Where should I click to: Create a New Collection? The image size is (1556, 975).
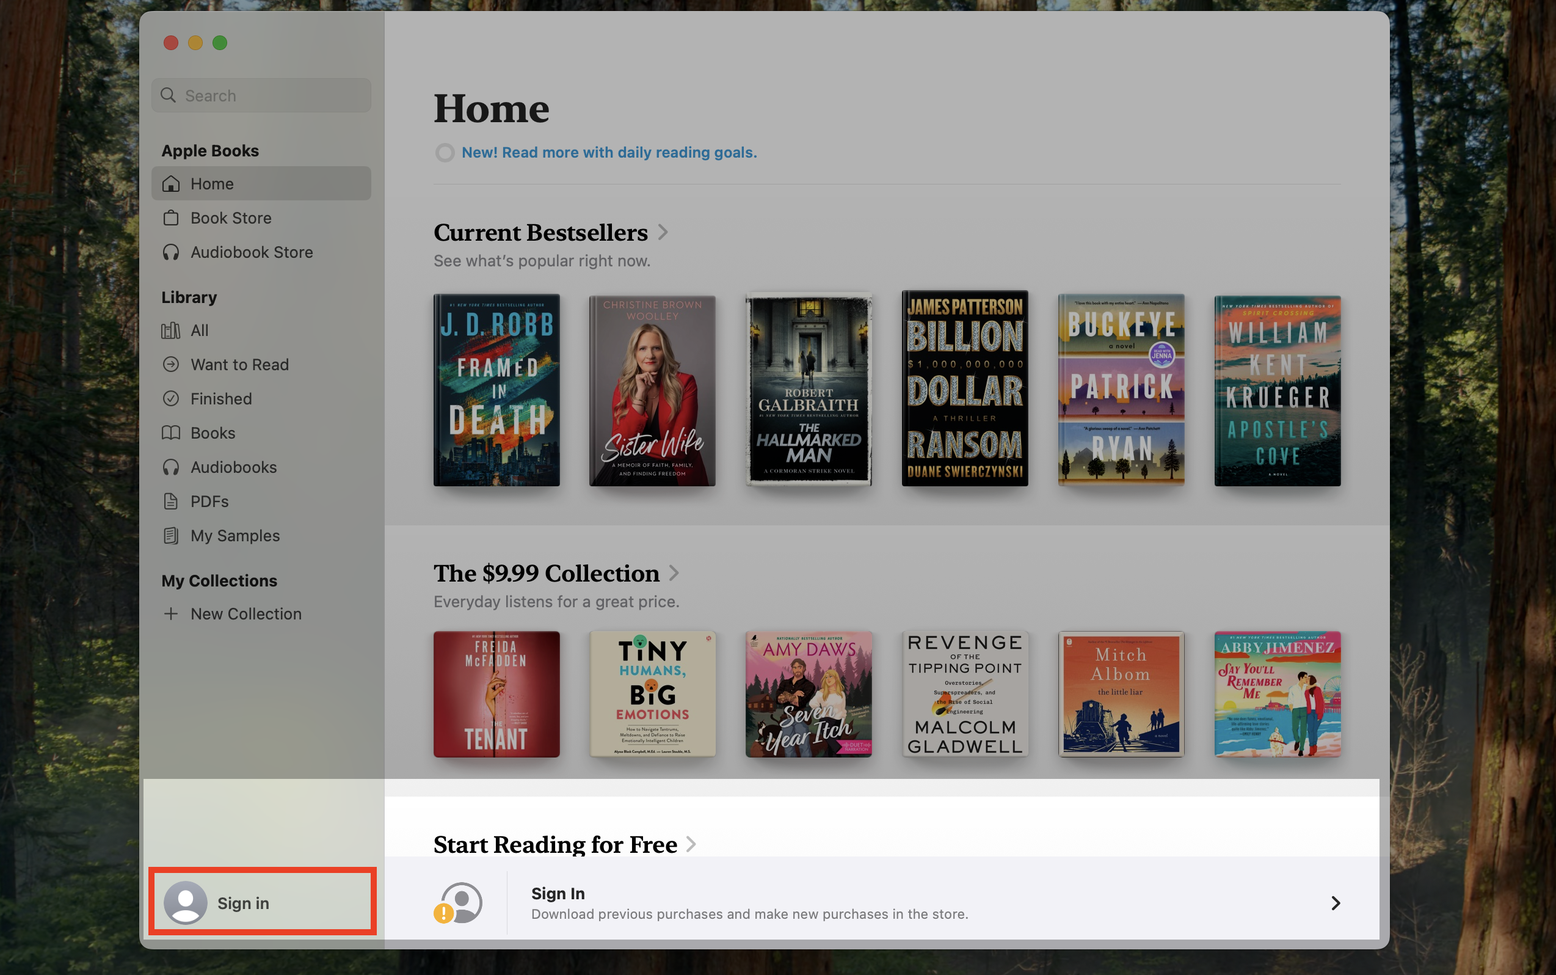(261, 613)
